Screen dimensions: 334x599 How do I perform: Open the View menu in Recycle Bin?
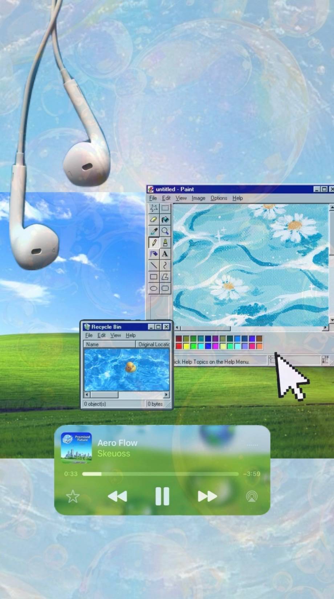(116, 336)
